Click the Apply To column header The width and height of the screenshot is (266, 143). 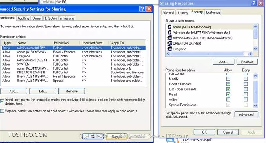[x=127, y=43]
